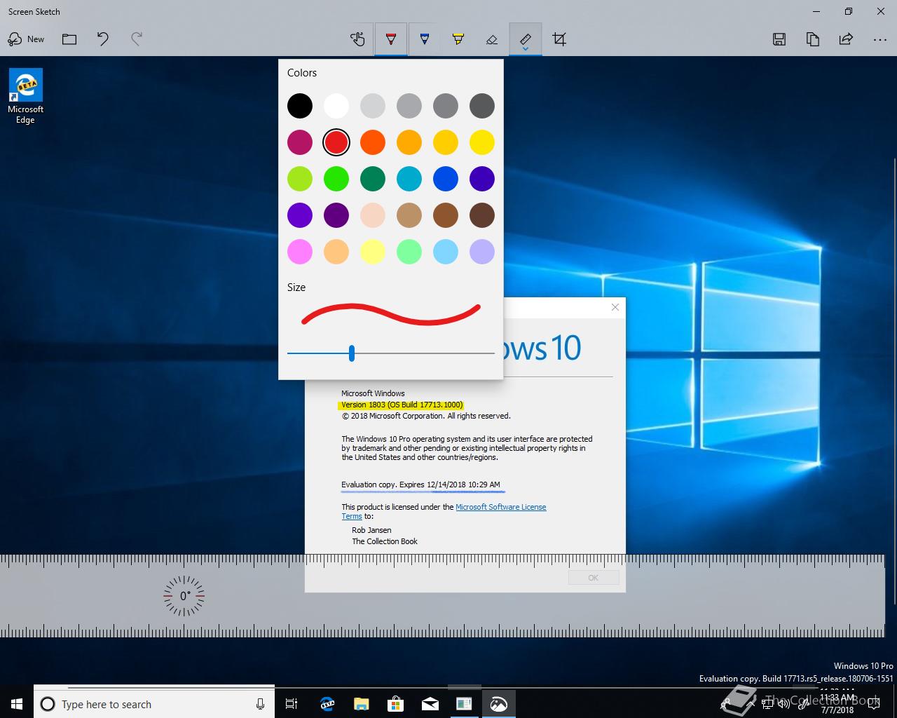Select the yellow highlighter tool
Image resolution: width=897 pixels, height=718 pixels.
coord(458,39)
